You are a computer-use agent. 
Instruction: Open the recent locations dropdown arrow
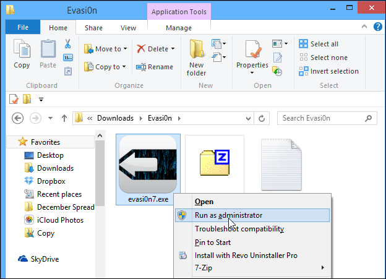pos(51,118)
